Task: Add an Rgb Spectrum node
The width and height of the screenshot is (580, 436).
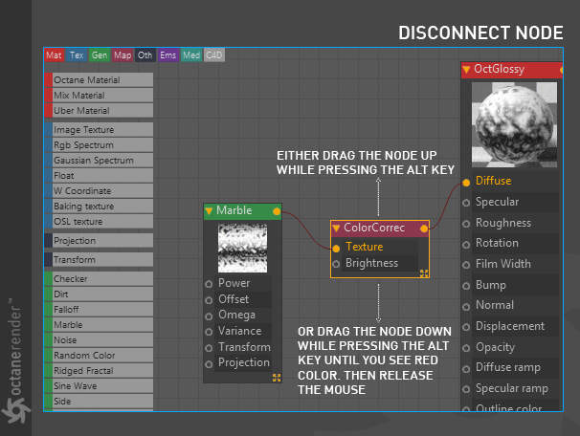Action: [x=99, y=144]
